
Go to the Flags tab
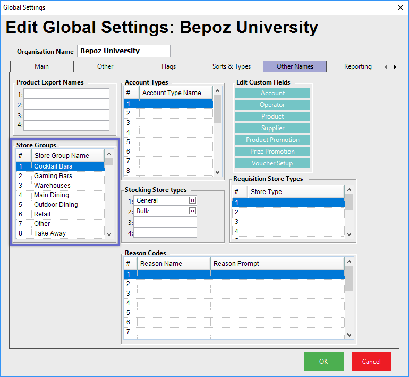(168, 66)
